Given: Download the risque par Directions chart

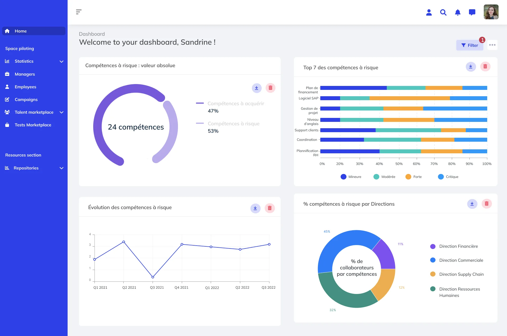Looking at the screenshot, I should [x=472, y=204].
